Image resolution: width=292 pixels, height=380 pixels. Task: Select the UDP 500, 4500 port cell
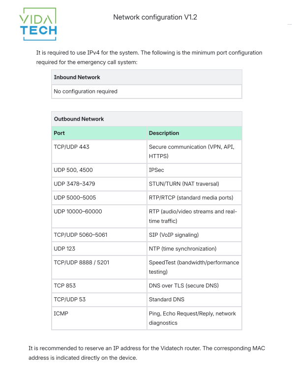click(x=99, y=170)
